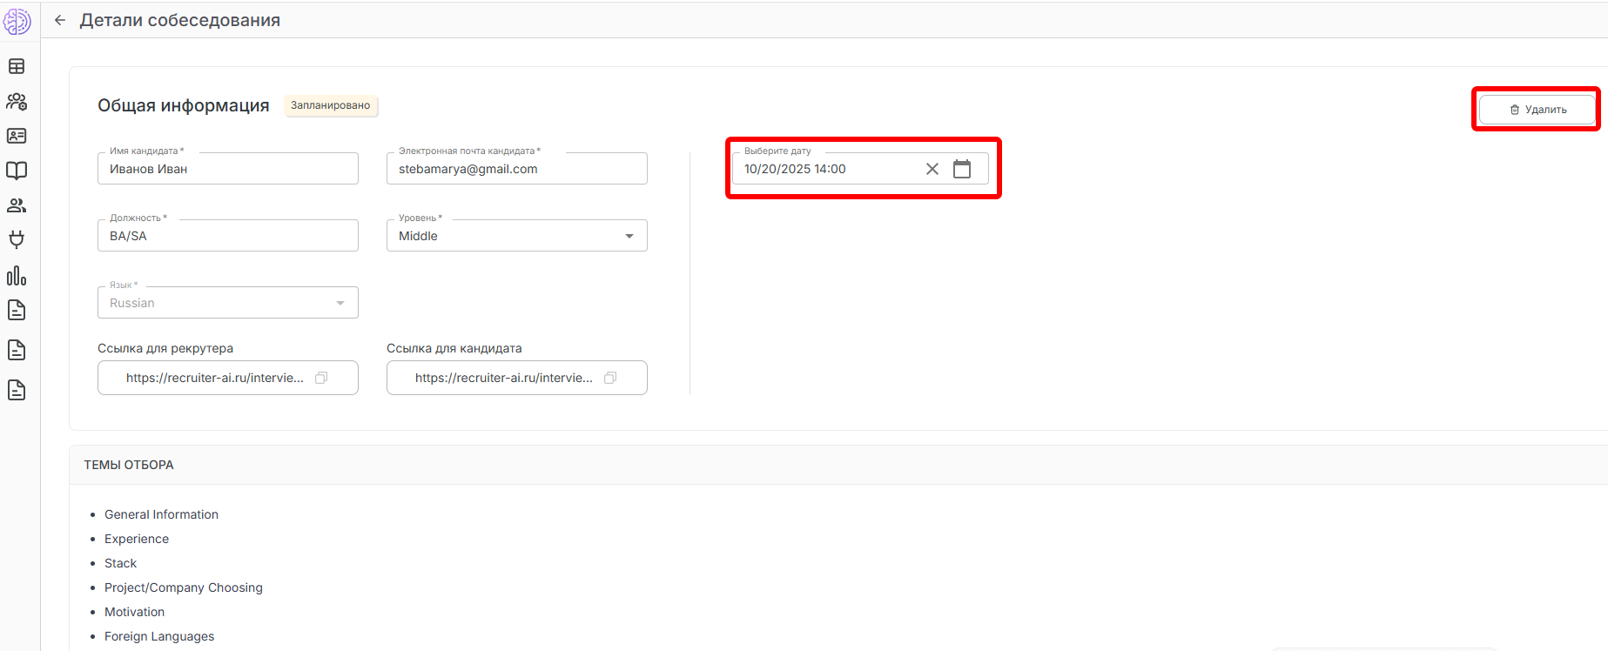
Task: Open the calendar date picker icon
Action: tap(962, 169)
